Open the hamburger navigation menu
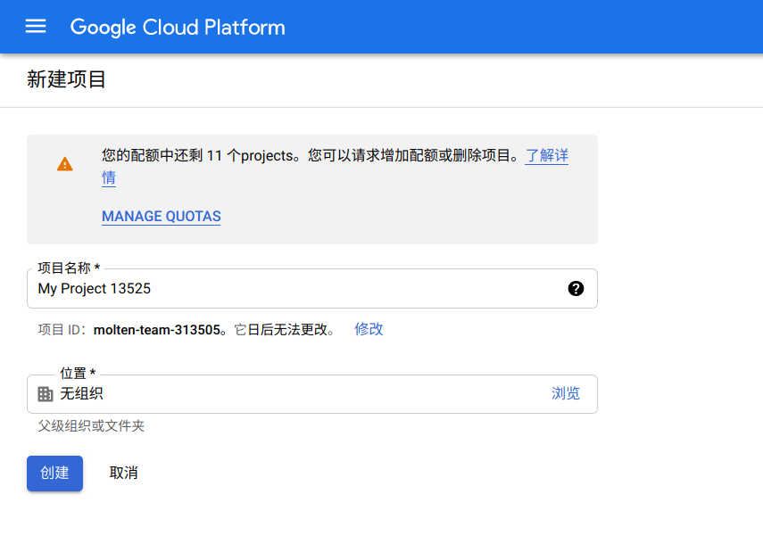Image resolution: width=763 pixels, height=560 pixels. [x=36, y=27]
